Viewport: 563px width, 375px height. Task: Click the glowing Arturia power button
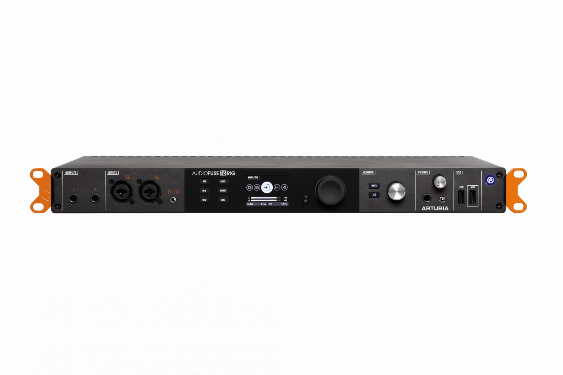[x=490, y=180]
